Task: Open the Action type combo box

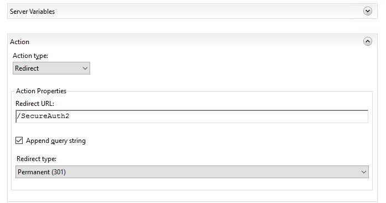Action: 51,68
